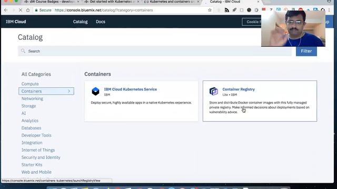Switch to Kubernetes and containers tab
Screen dimensions: 337x189
172,2
